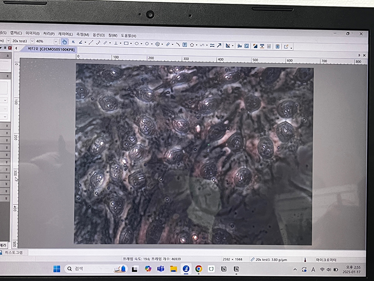Viewport: 374px width, 281px height.
Task: Open the 20x test3 magnification dropdown
Action: point(32,41)
